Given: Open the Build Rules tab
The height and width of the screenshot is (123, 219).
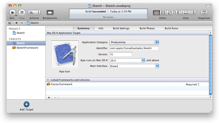Looking at the screenshot, I should click(x=171, y=28).
